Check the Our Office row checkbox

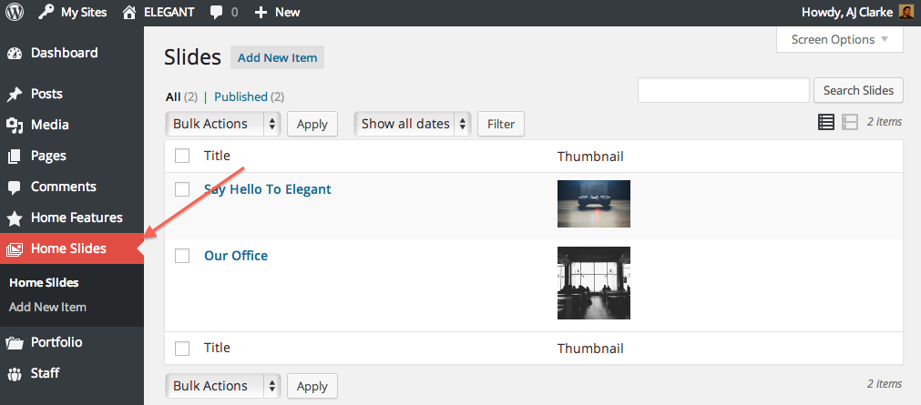point(182,256)
